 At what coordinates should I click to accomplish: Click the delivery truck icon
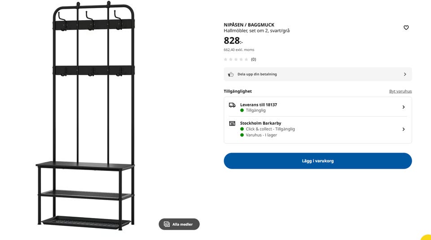click(232, 105)
